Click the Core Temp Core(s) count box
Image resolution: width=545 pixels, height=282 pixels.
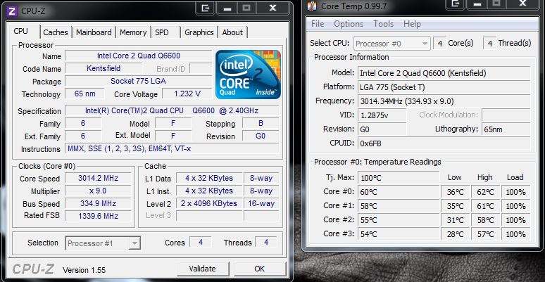pyautogui.click(x=440, y=44)
